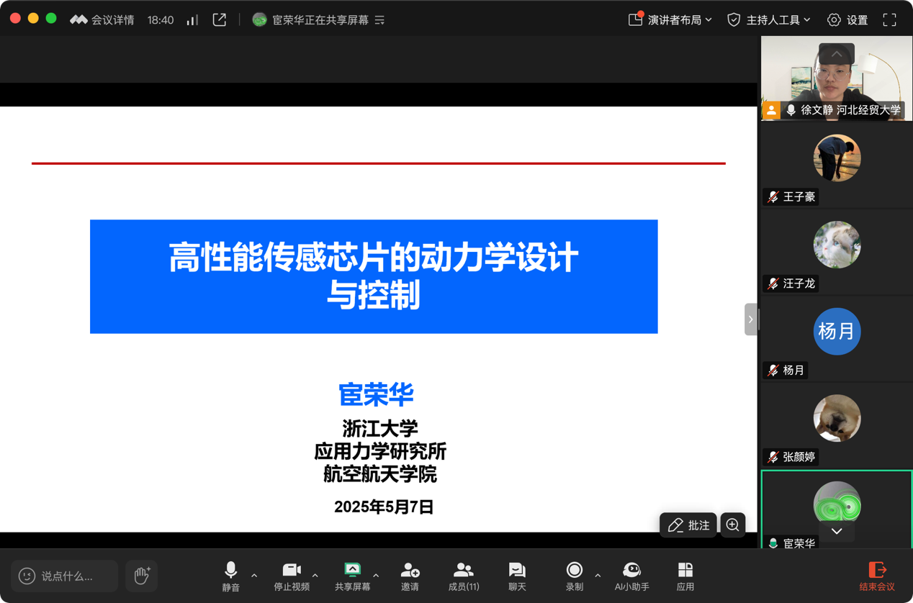Click the raise hand icon
Image resolution: width=913 pixels, height=603 pixels.
click(x=142, y=576)
